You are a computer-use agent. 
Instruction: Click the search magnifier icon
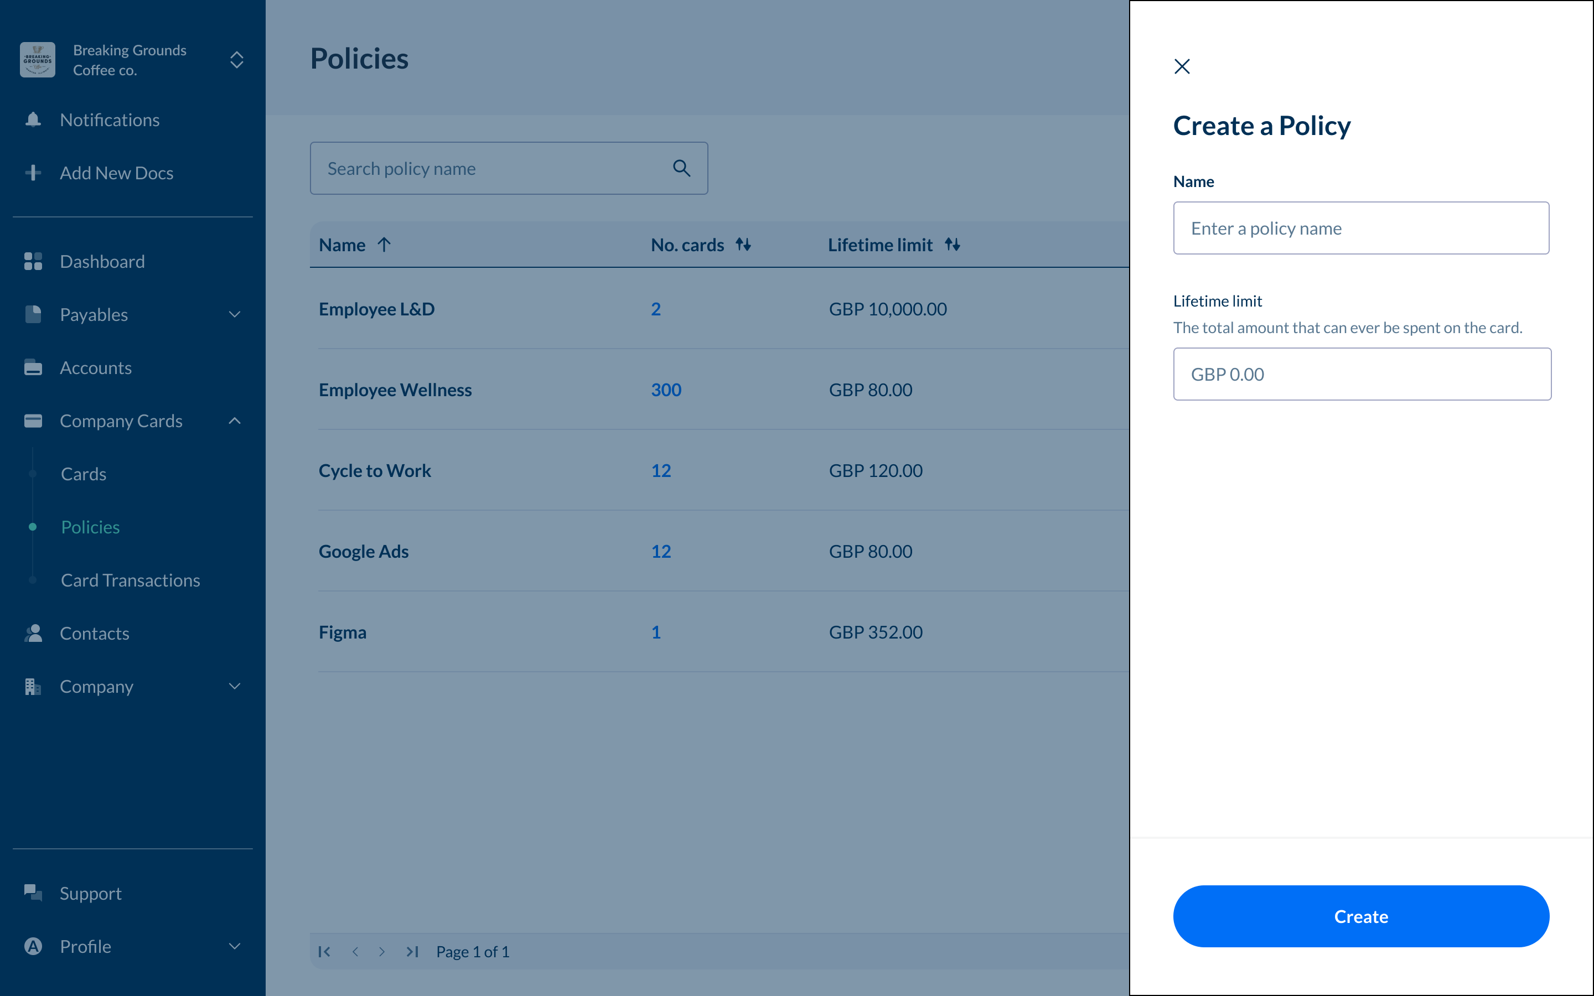[x=682, y=168]
